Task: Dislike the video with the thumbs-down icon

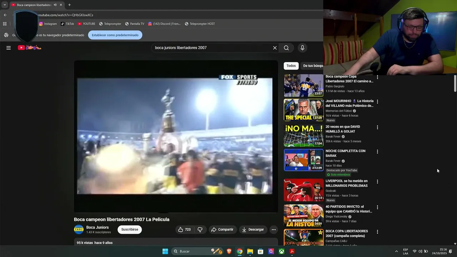Action: 200,230
